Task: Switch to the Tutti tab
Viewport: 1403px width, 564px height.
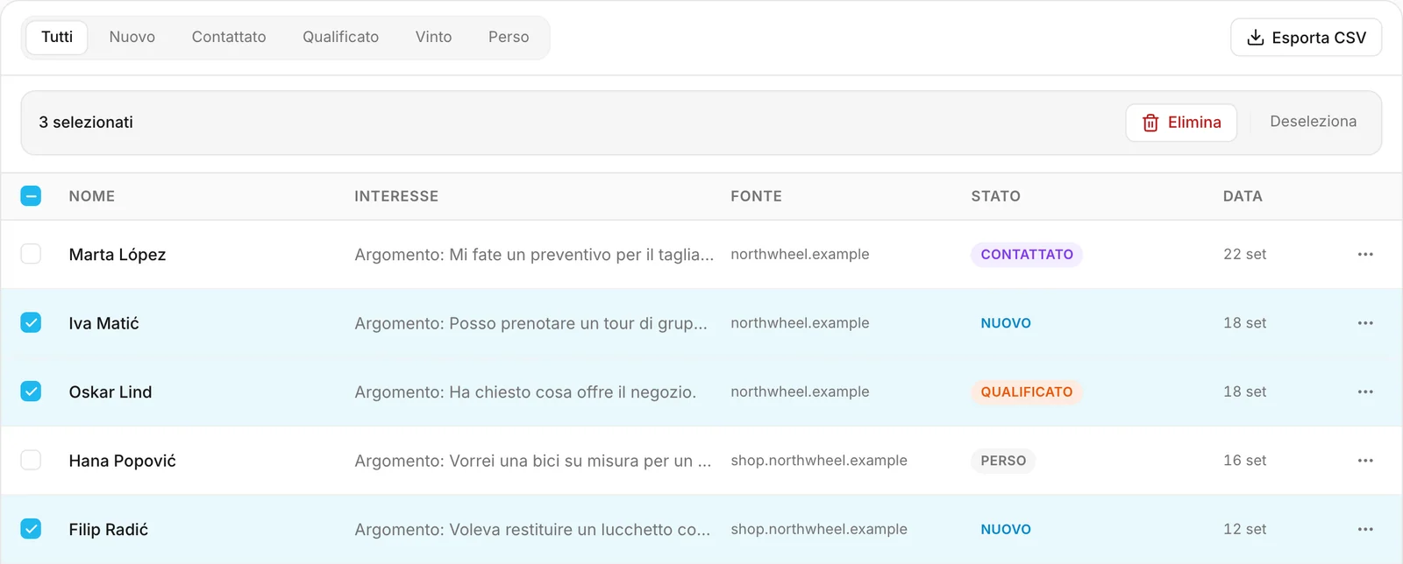Action: 57,37
